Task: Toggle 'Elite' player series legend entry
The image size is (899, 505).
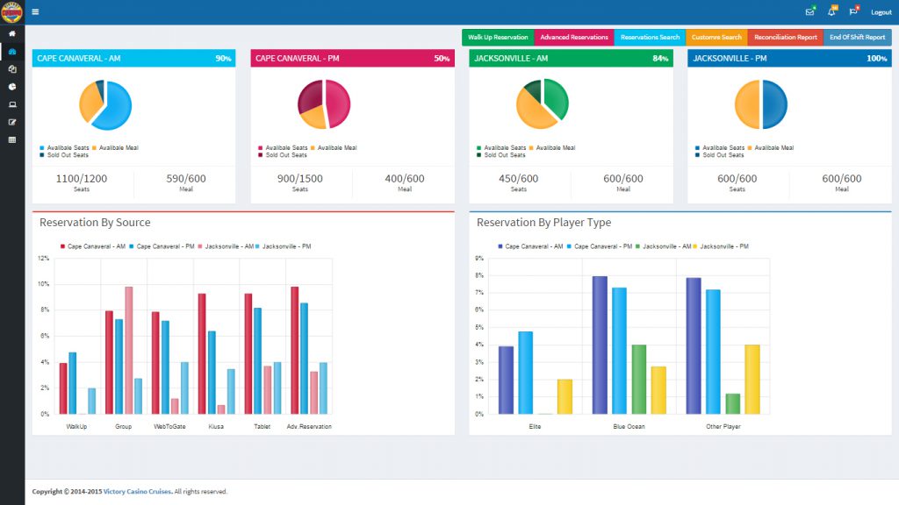Action: click(535, 426)
